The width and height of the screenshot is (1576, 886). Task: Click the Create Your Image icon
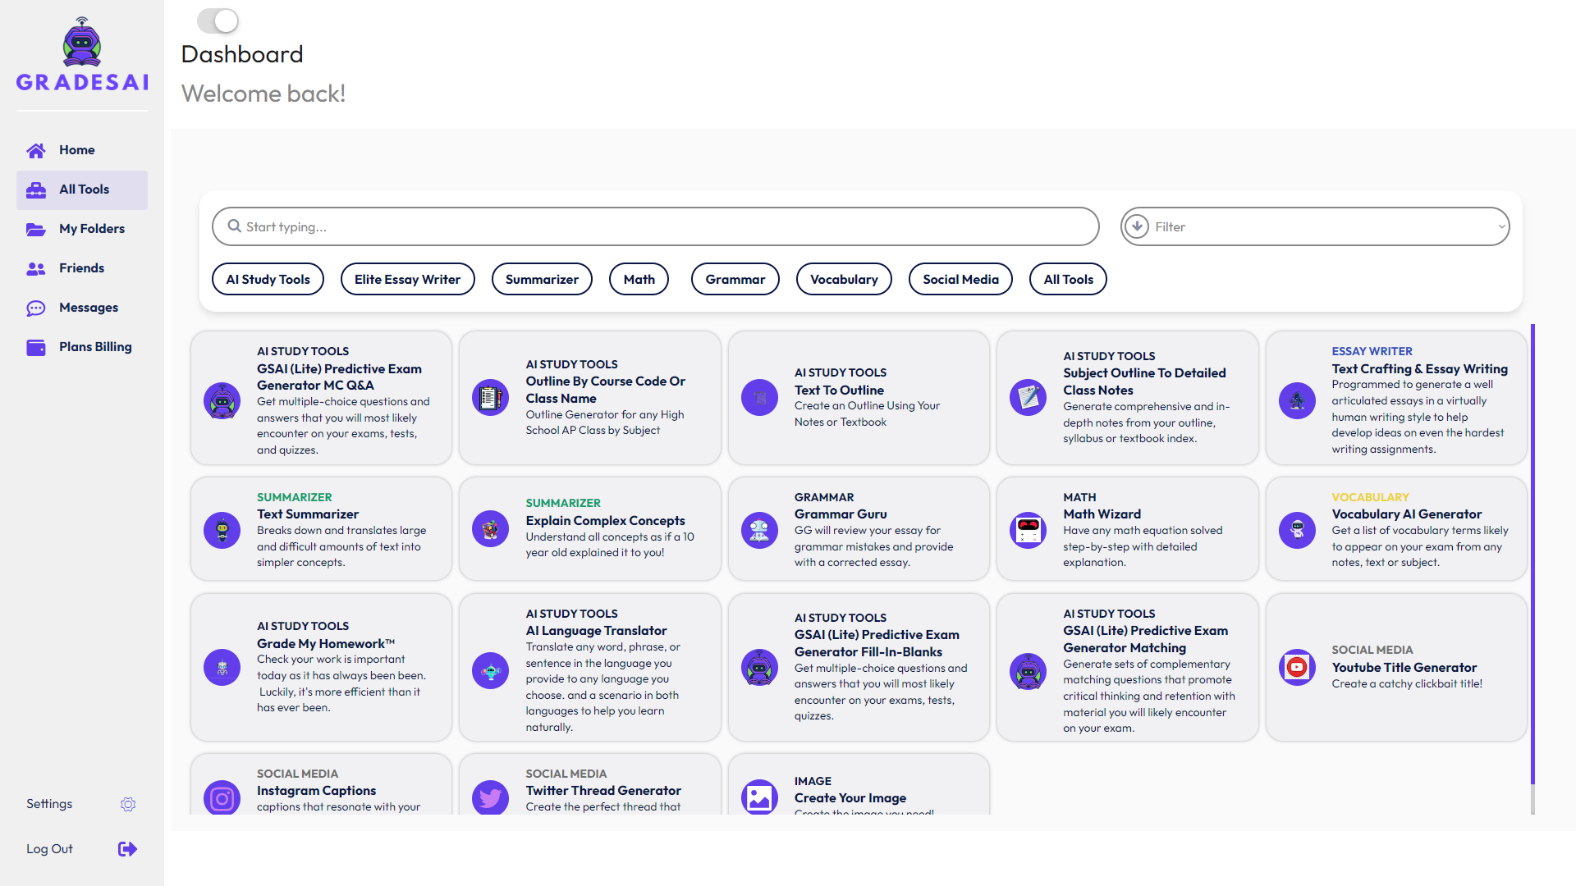click(x=759, y=797)
